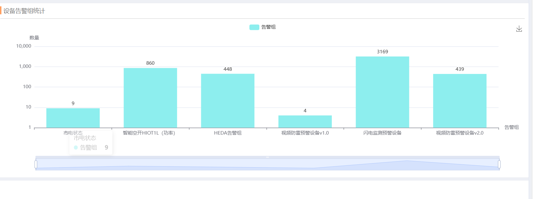This screenshot has width=533, height=199.
Task: Click the HEDA告警组 axis label
Action: [x=228, y=133]
